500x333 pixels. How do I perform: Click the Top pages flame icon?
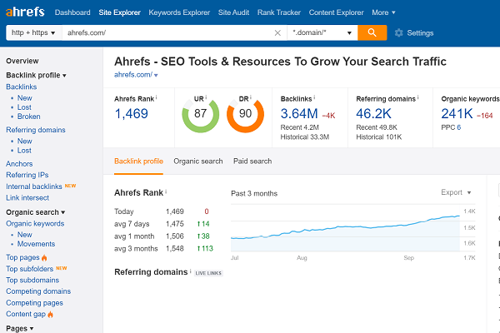(44, 257)
